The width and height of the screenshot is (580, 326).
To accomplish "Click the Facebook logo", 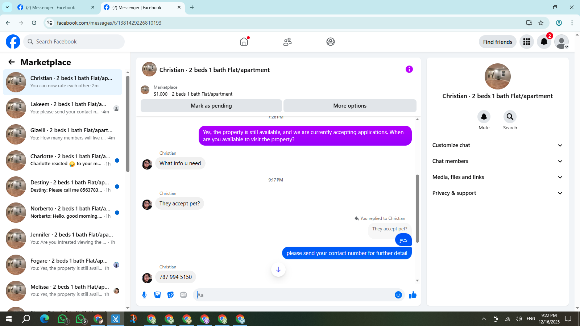I will click(x=13, y=42).
